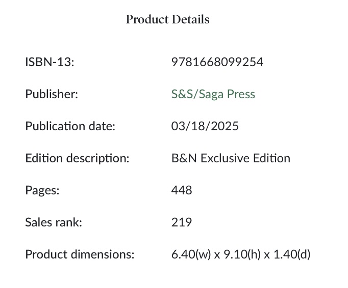Click the Publisher label
The height and width of the screenshot is (288, 348).
coord(52,94)
